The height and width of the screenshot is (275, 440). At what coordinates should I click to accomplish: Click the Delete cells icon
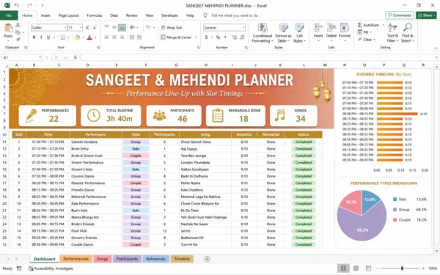click(x=331, y=28)
